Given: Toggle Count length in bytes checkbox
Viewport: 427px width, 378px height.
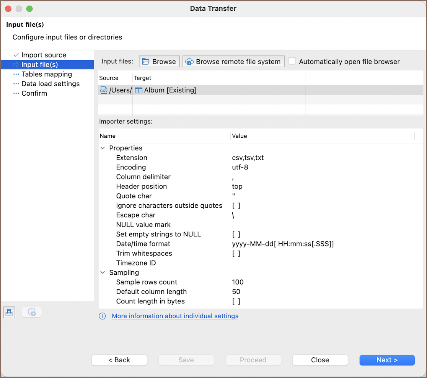Looking at the screenshot, I should coord(236,301).
